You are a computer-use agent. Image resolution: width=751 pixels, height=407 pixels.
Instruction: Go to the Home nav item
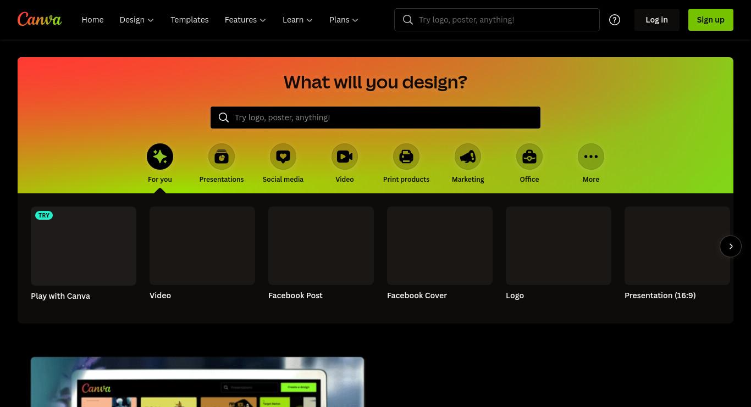pyautogui.click(x=92, y=20)
